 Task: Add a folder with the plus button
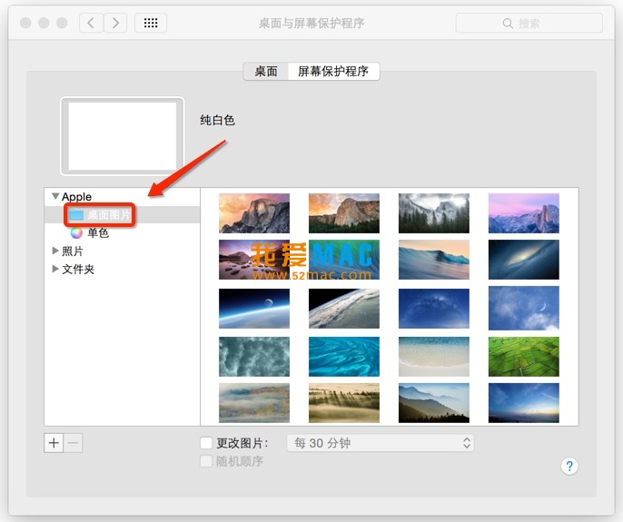(54, 442)
